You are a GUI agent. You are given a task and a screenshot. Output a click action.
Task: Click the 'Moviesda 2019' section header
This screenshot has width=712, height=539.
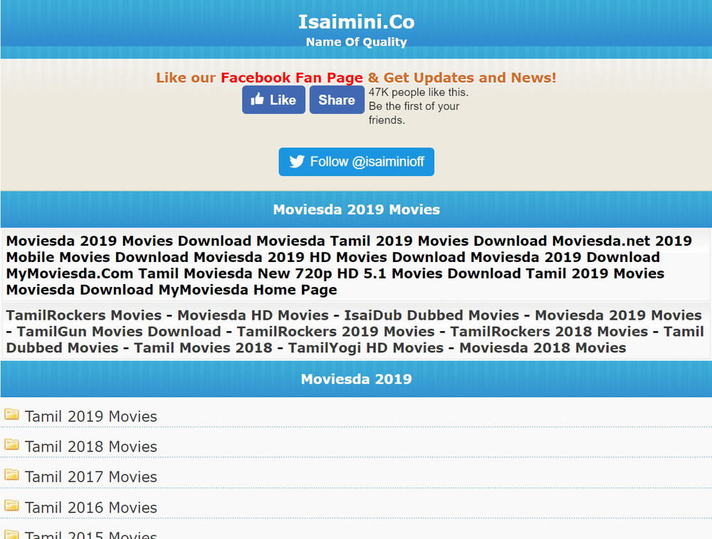tap(357, 380)
